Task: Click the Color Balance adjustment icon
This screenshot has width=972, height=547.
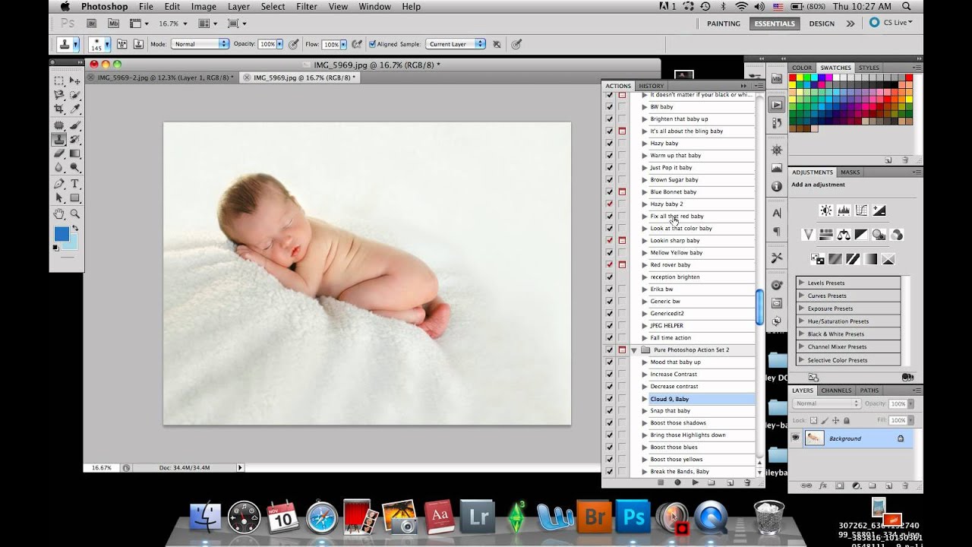Action: [x=843, y=235]
